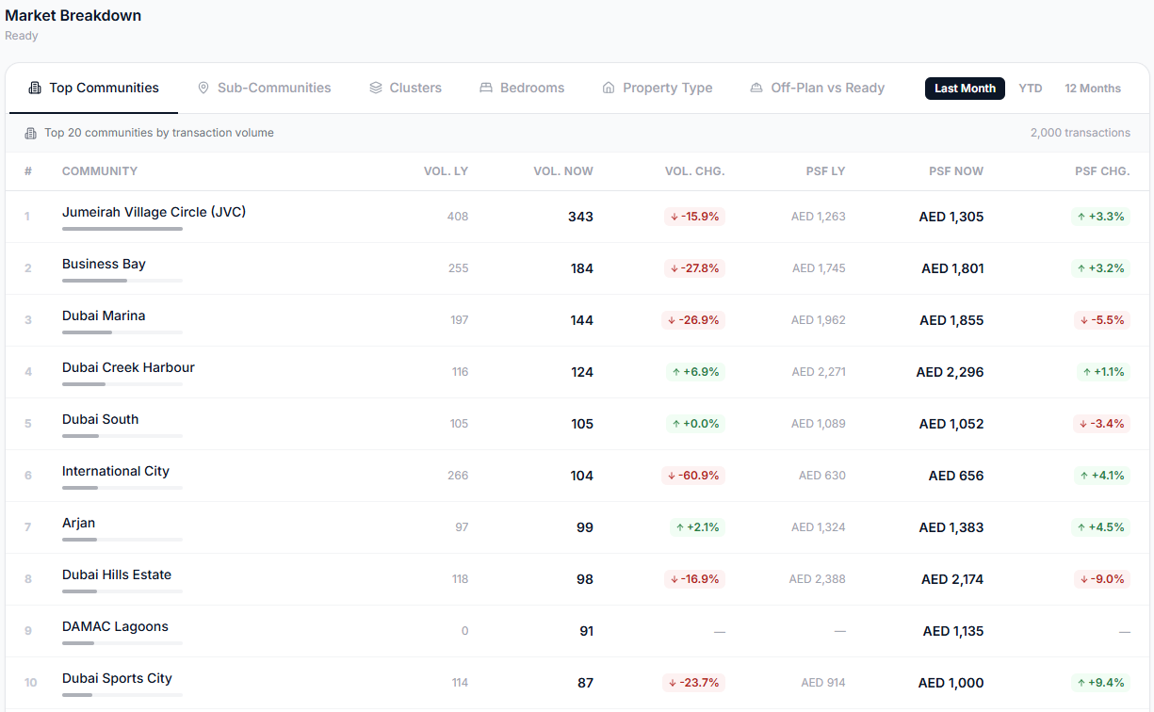
Task: Sort by VOL. NOW column header
Action: (x=563, y=171)
